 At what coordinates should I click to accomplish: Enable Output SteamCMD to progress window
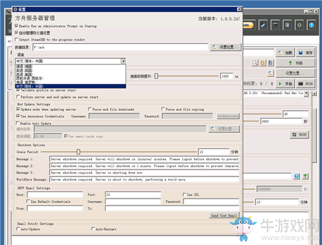17,39
